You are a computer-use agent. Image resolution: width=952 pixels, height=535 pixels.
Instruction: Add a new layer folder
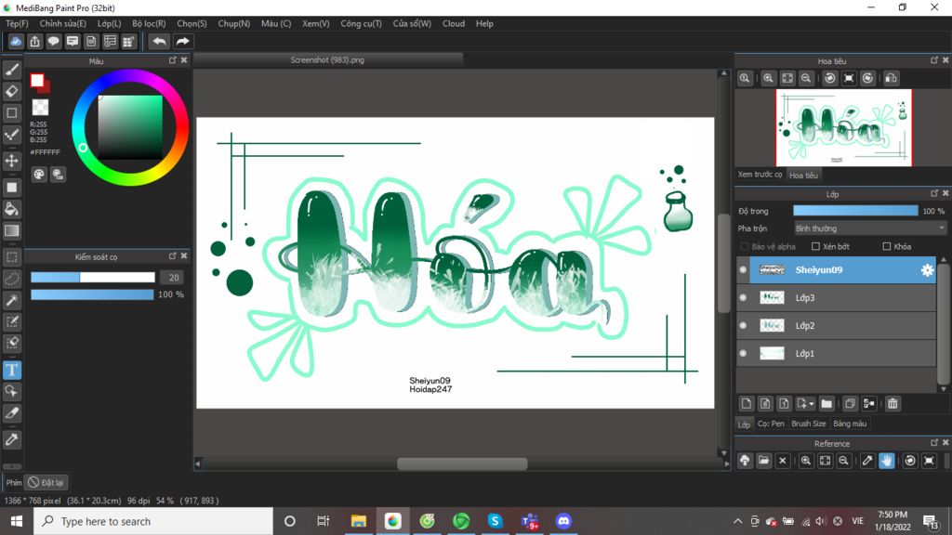(x=826, y=403)
